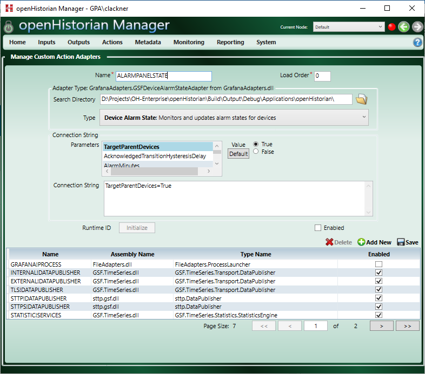Select the STTP!DATAPUBLISHER row
This screenshot has height=374, width=425.
point(214,298)
